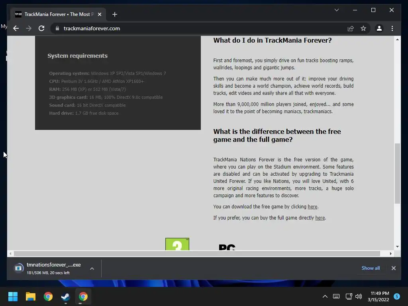Go back to the previous page
The height and width of the screenshot is (306, 408).
point(16,28)
